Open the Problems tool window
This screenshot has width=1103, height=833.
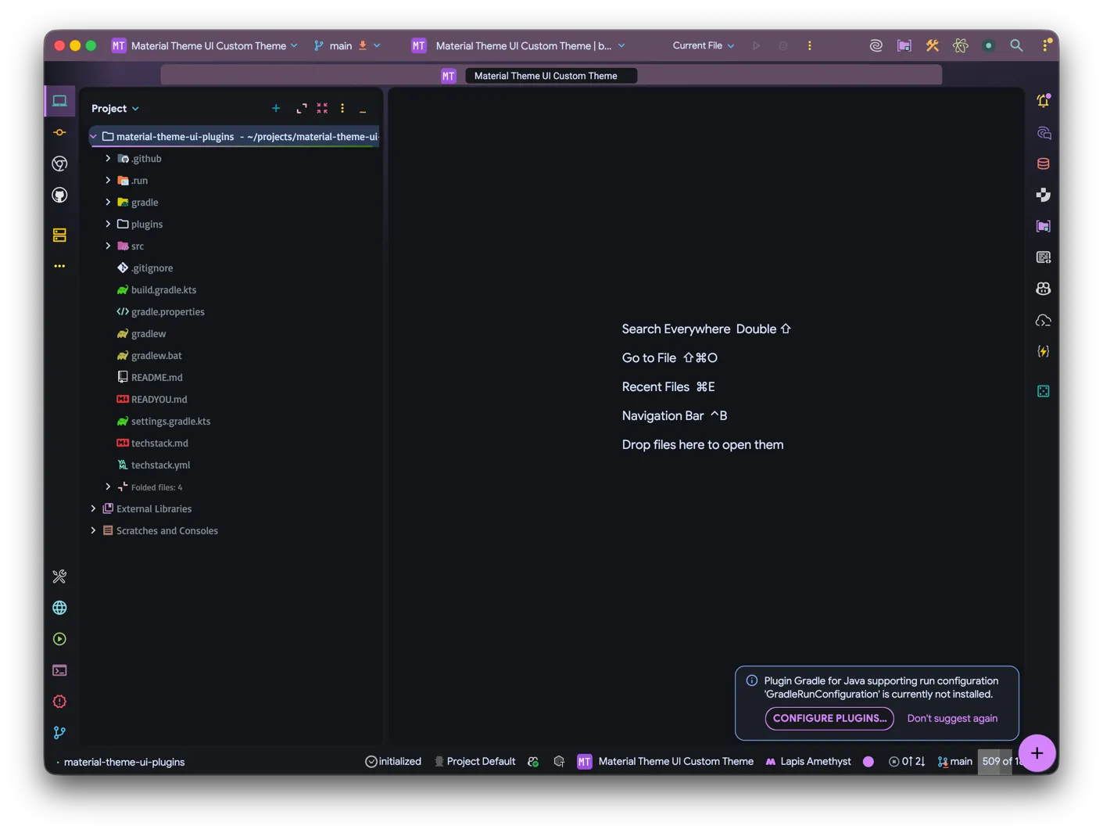tap(59, 702)
